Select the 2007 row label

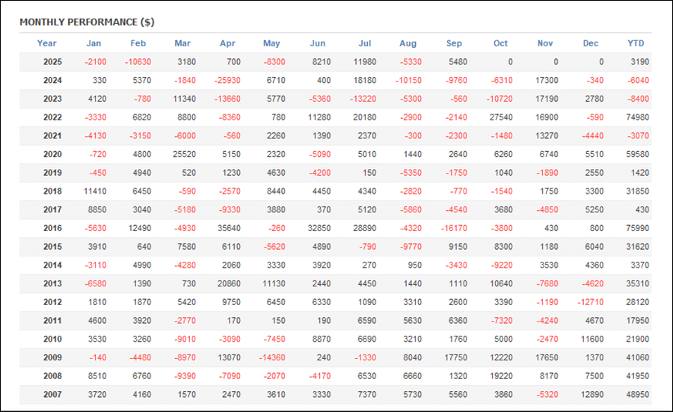(52, 394)
